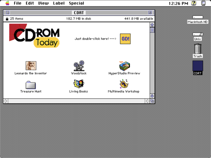This screenshot has width=211, height=158.
Task: Open the View menu
Action: tap(44, 3)
